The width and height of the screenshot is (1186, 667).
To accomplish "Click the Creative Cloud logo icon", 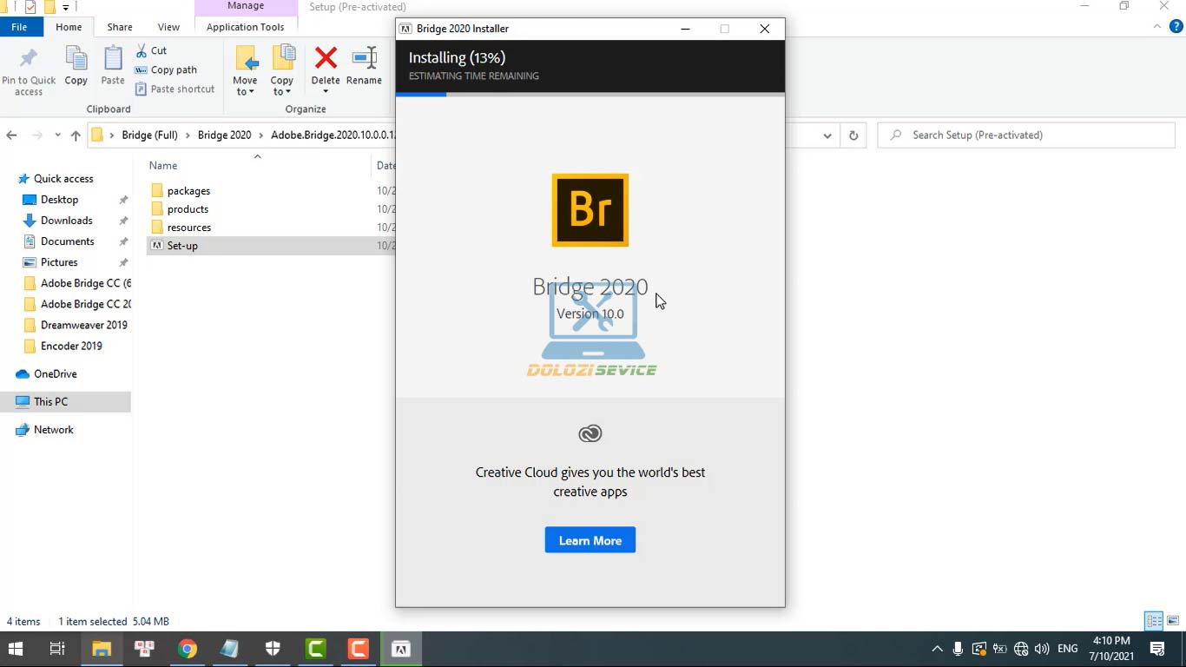I will [x=590, y=433].
